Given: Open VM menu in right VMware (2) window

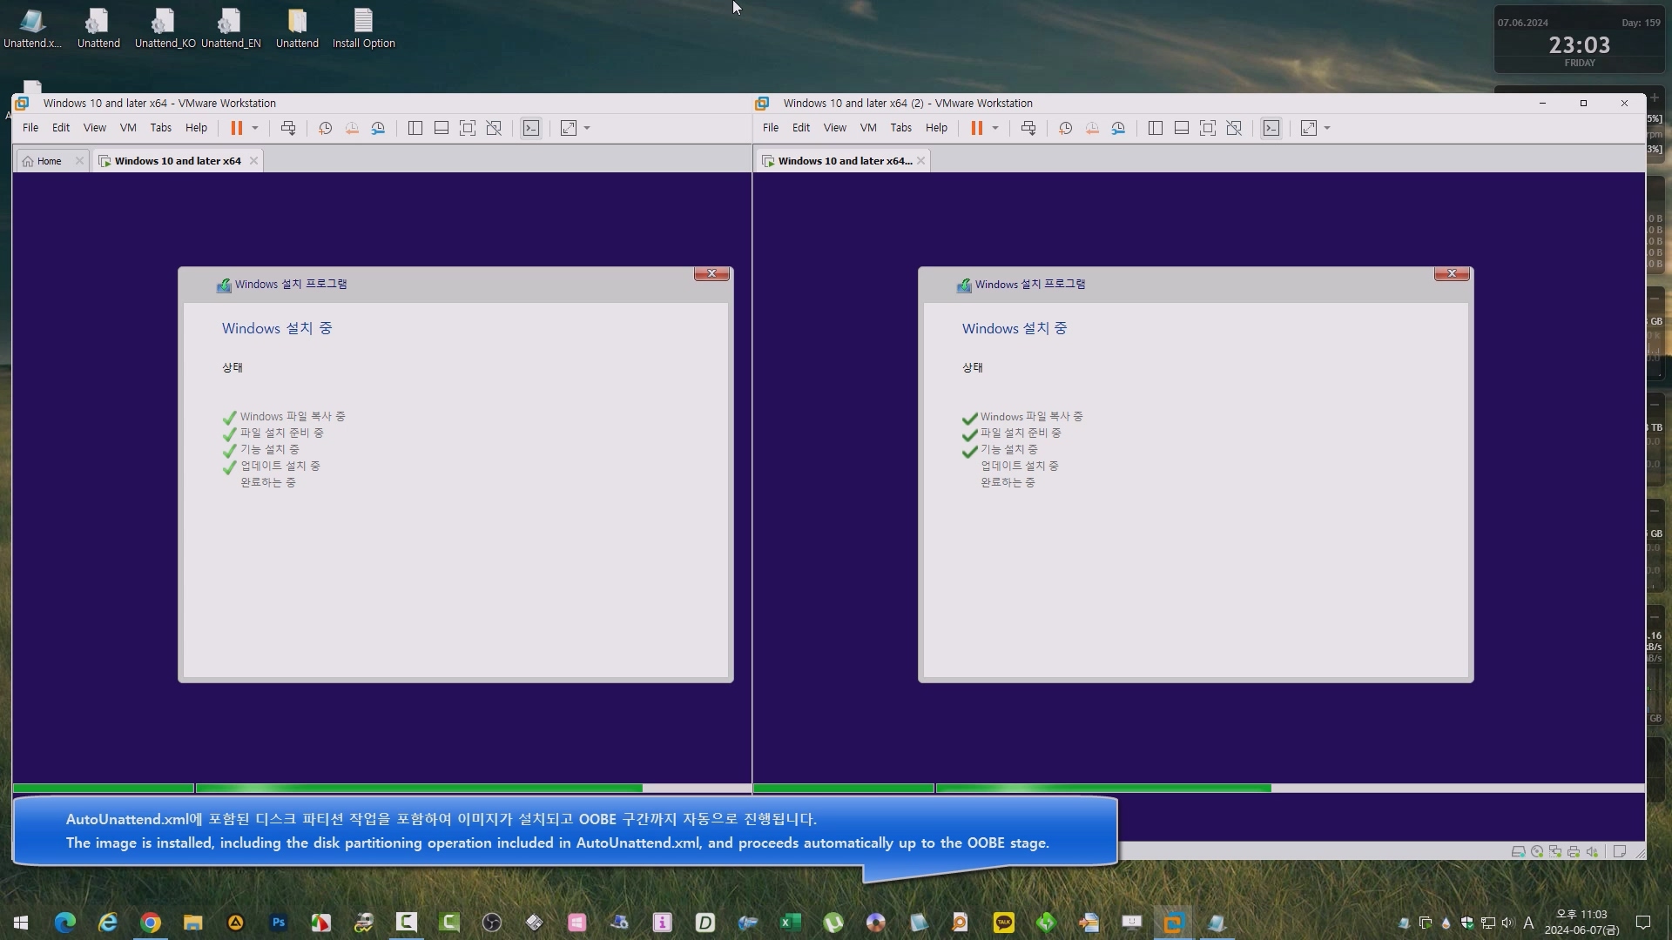Looking at the screenshot, I should click(868, 128).
